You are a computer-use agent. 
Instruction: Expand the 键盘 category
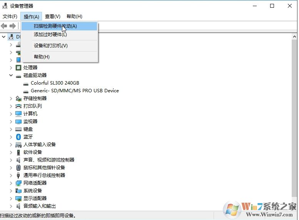click(11, 129)
